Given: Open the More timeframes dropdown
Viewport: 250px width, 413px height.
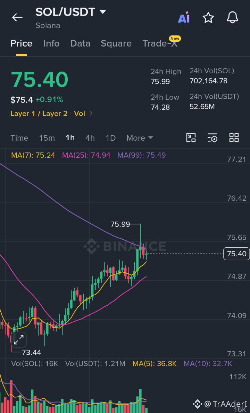Looking at the screenshot, I should 140,138.
